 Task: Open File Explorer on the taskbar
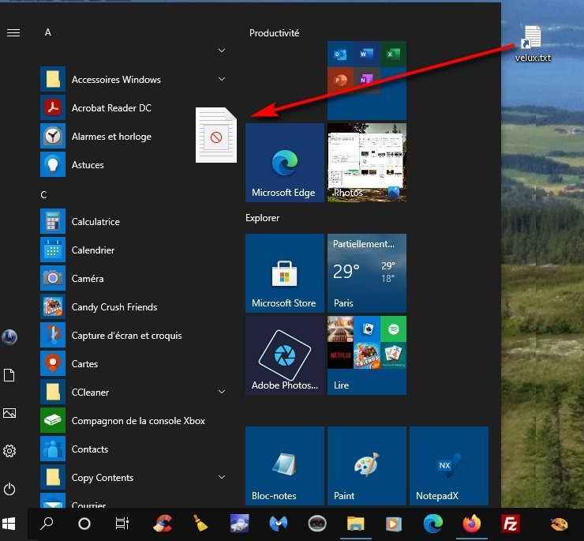coord(356,524)
